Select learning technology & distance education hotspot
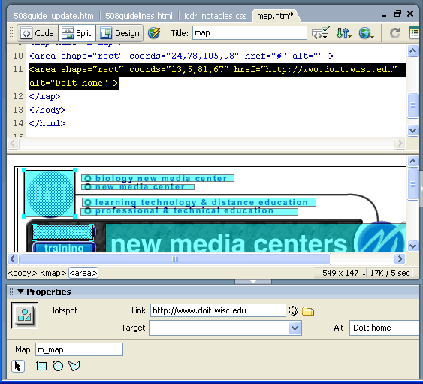 (199, 202)
